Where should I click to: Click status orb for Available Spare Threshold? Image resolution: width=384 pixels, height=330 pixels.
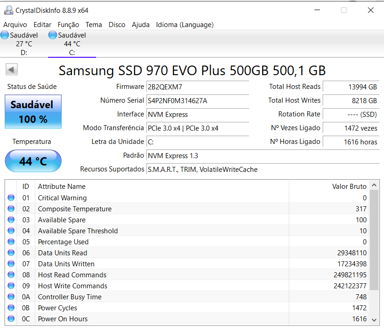coord(11,231)
